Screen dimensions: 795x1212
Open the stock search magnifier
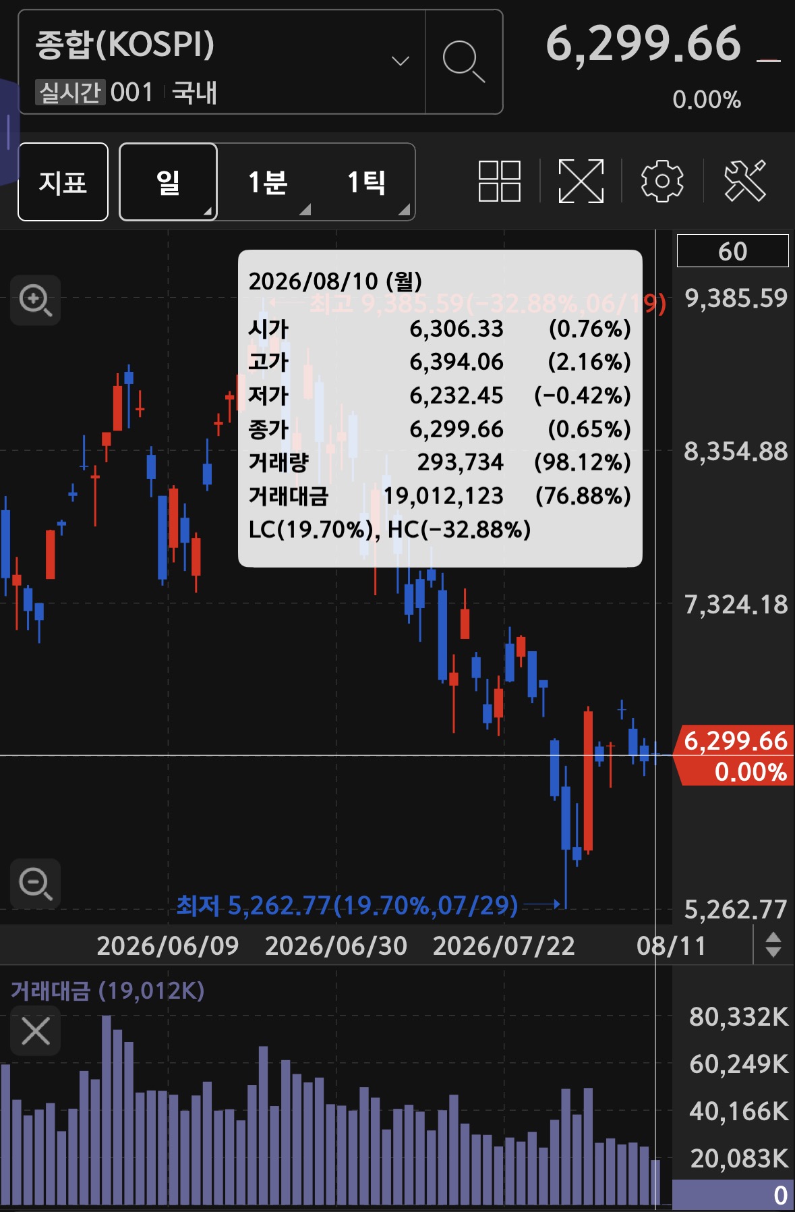coord(464,61)
